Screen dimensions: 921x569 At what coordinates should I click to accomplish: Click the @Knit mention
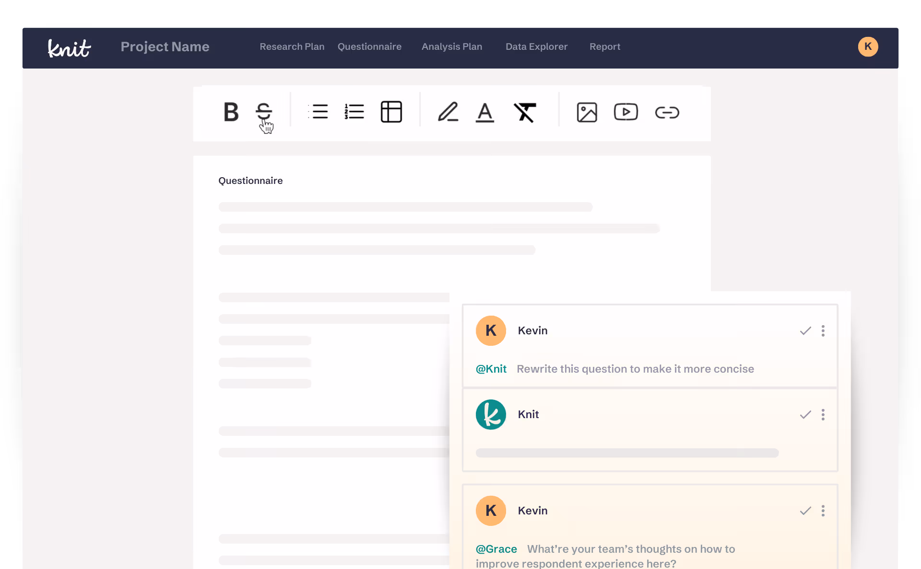point(491,369)
